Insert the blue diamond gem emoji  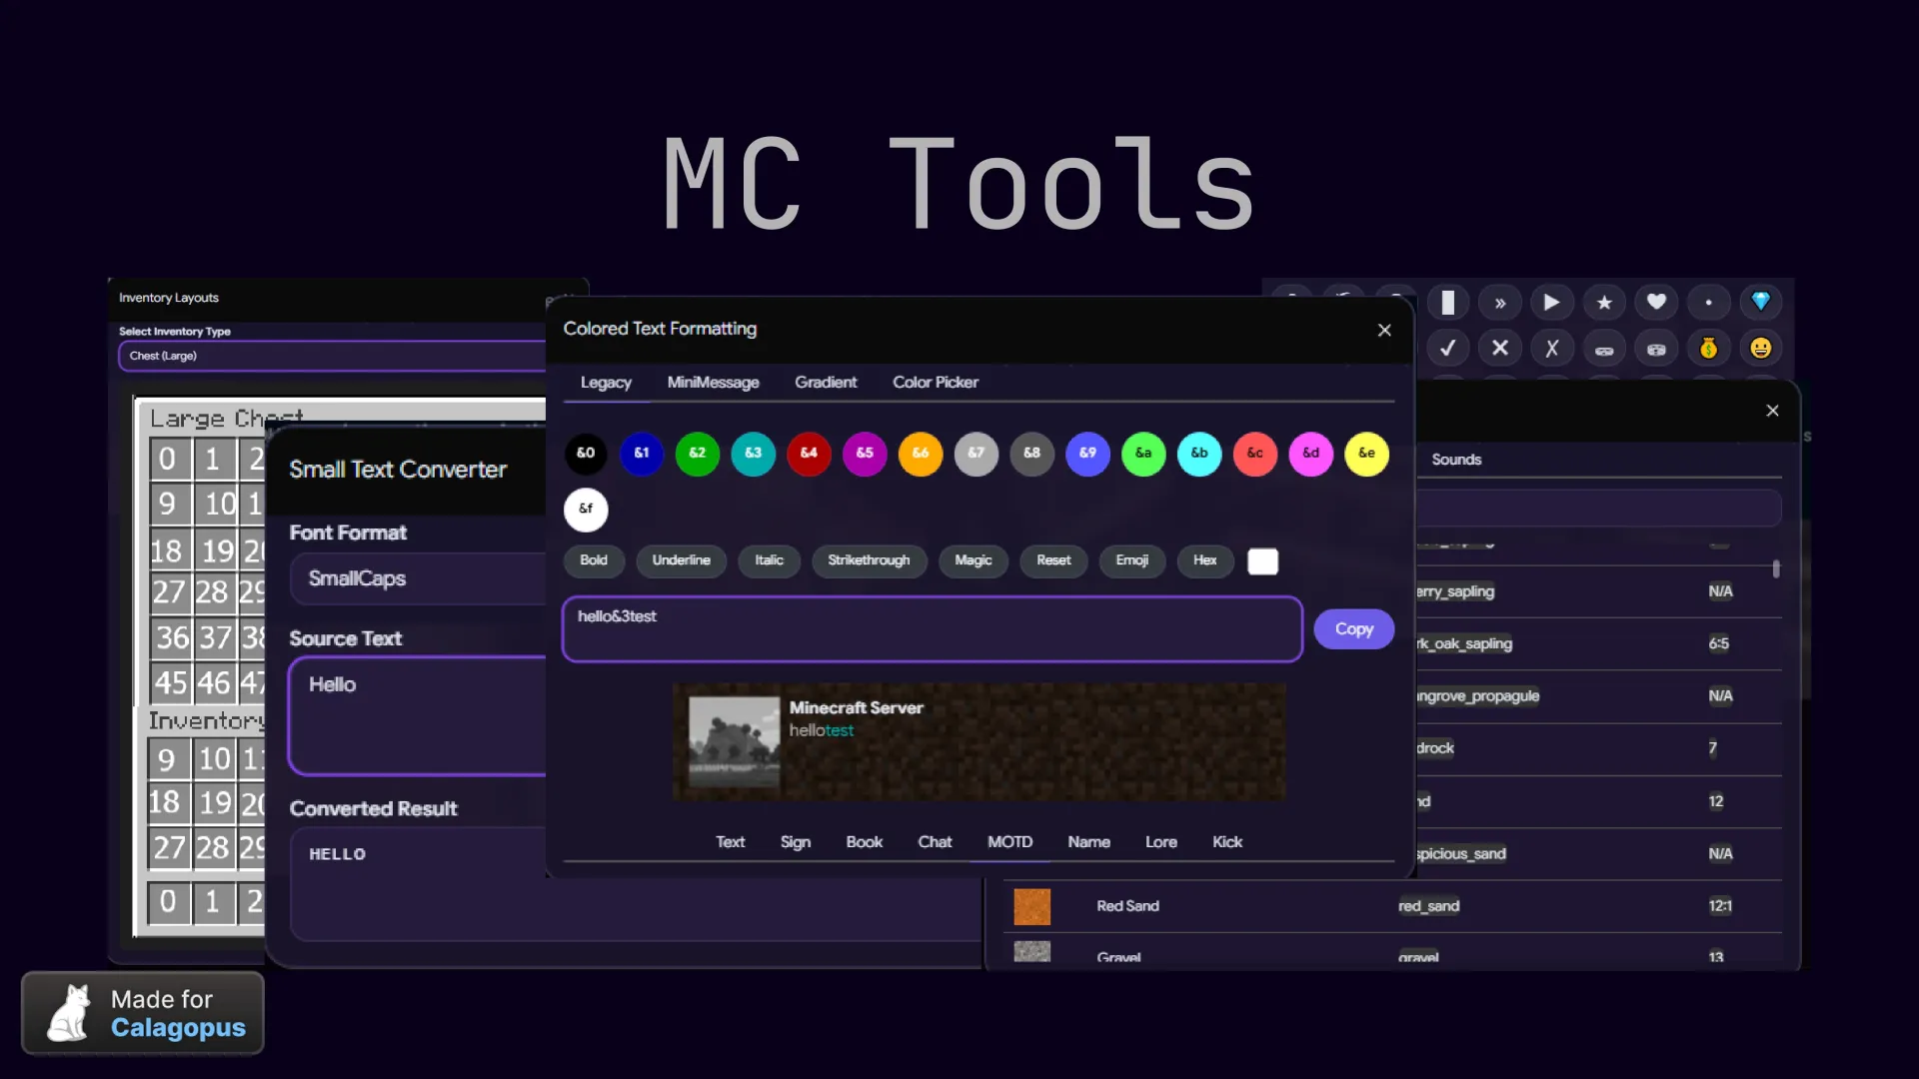pyautogui.click(x=1761, y=303)
